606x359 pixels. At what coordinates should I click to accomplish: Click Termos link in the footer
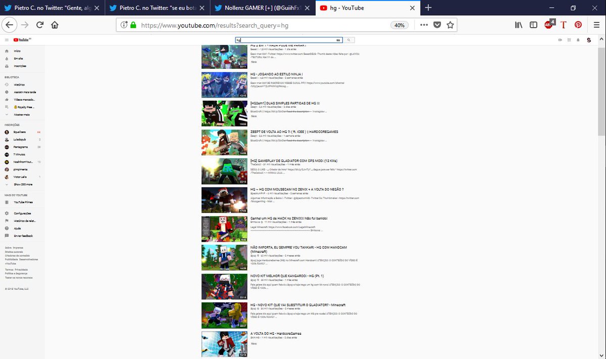9,270
